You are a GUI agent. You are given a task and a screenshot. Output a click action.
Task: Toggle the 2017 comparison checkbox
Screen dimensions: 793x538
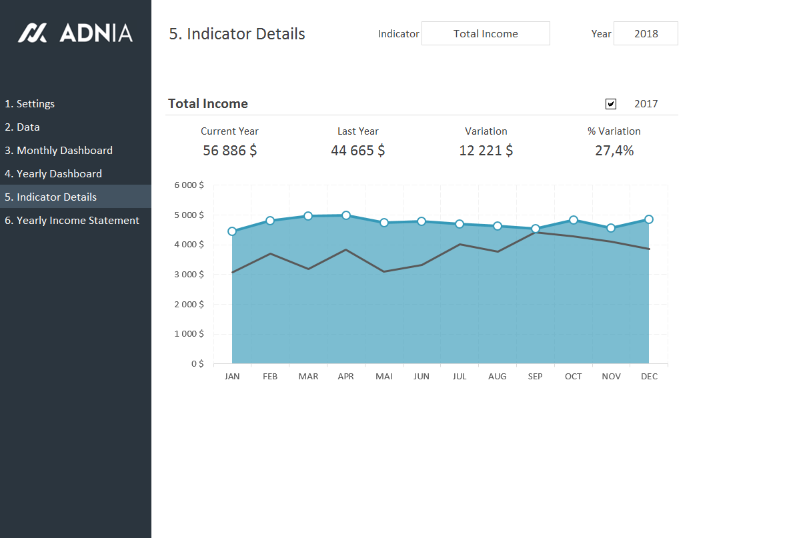tap(611, 104)
